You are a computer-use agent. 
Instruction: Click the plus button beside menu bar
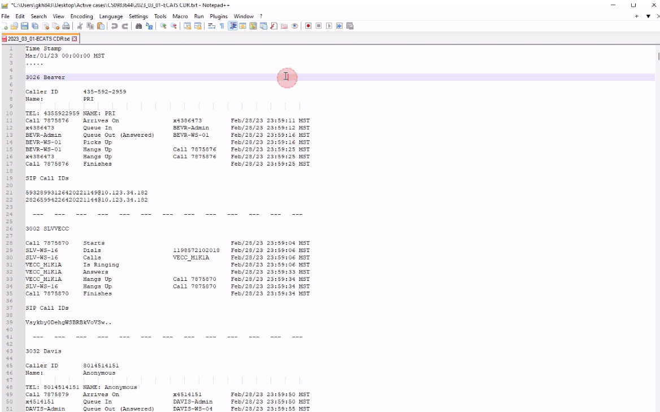(636, 16)
